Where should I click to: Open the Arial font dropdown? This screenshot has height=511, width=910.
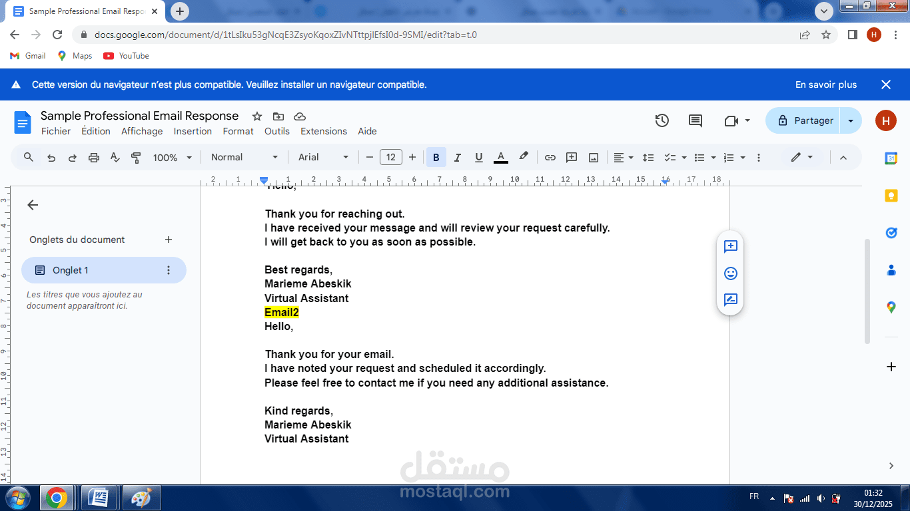point(323,158)
